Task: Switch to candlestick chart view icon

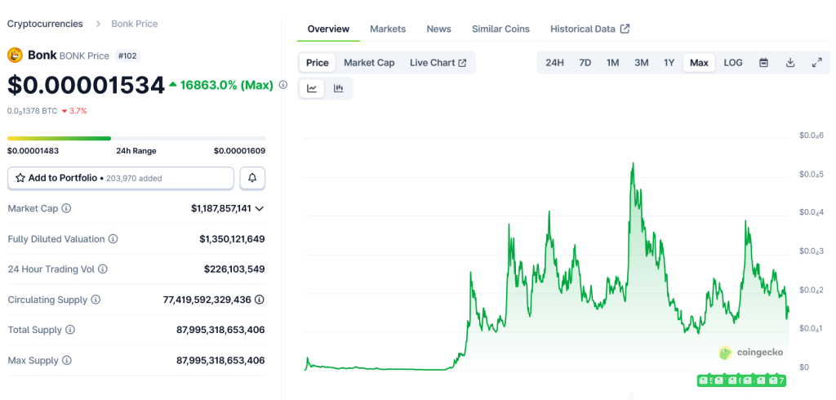Action: 338,88
